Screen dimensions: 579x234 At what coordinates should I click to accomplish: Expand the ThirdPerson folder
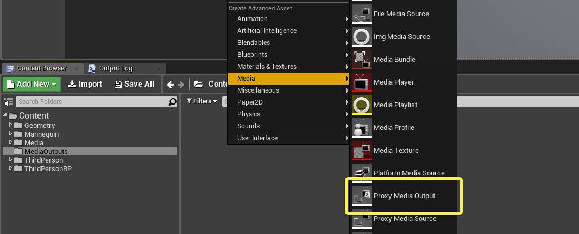point(10,160)
